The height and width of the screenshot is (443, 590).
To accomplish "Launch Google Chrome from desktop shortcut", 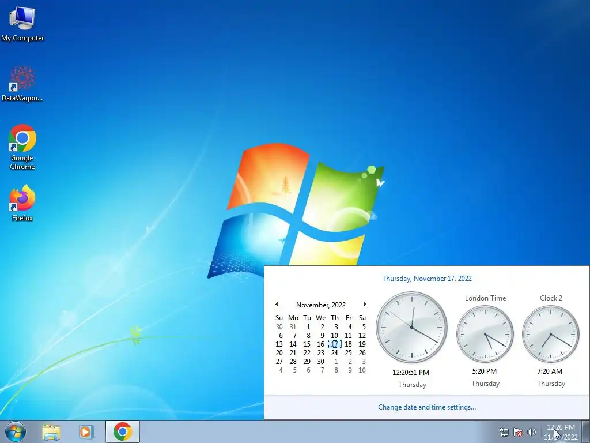I will (22, 147).
